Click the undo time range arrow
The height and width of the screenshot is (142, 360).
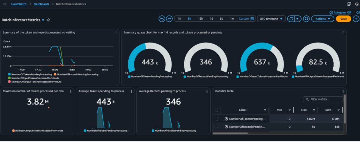click(x=162, y=19)
